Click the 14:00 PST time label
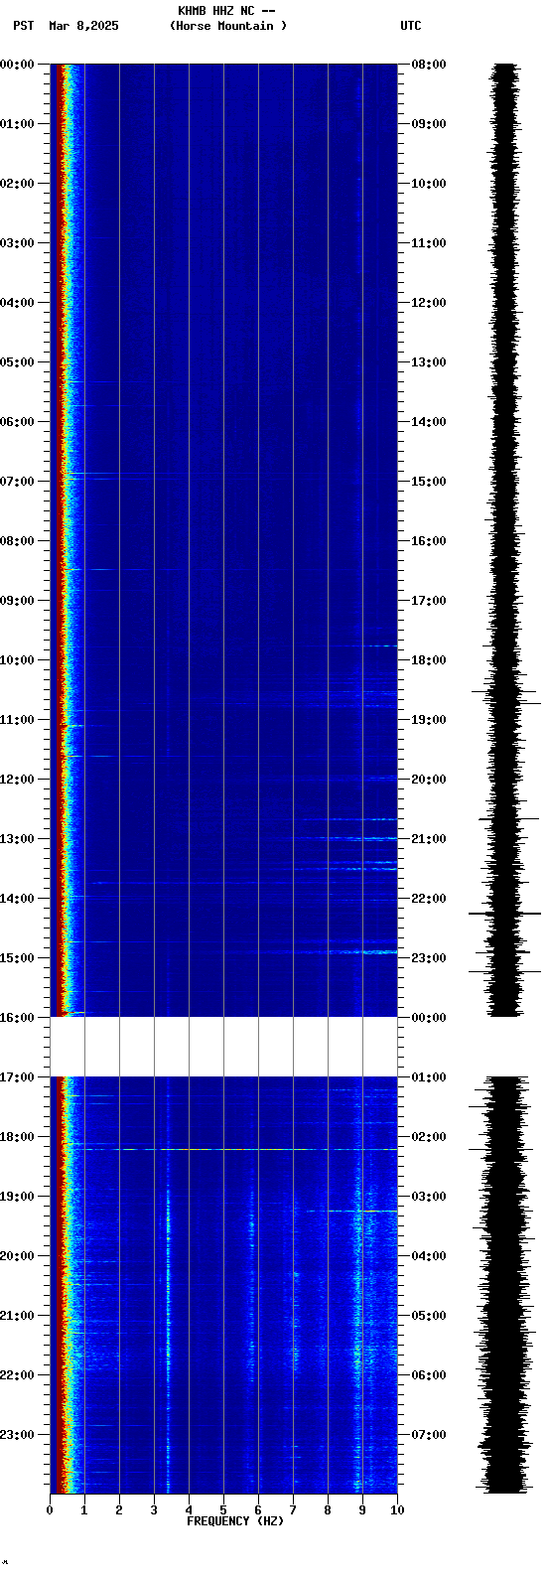The image size is (548, 1573). click(17, 899)
